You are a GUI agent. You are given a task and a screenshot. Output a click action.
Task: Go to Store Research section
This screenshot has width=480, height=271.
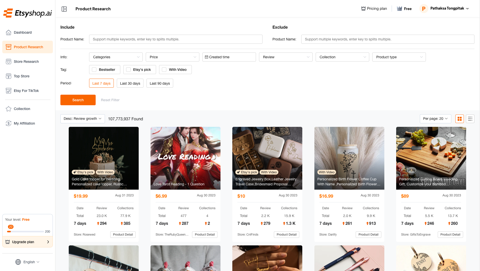tap(26, 62)
